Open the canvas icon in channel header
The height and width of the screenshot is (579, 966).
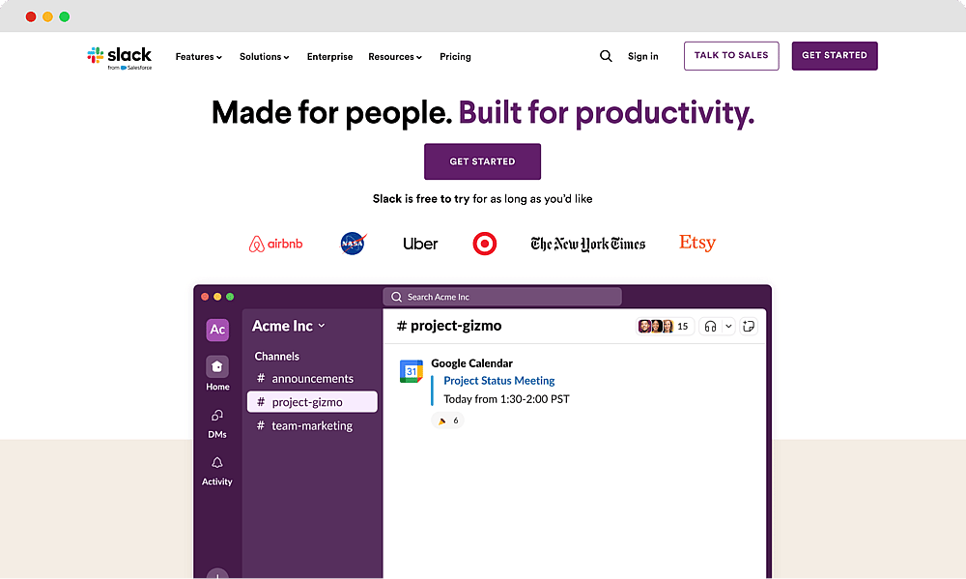(749, 326)
